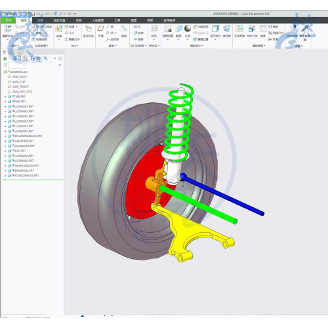The width and height of the screenshot is (328, 328).
Task: Click the Section (截面) icon
Action: [x=178, y=29]
